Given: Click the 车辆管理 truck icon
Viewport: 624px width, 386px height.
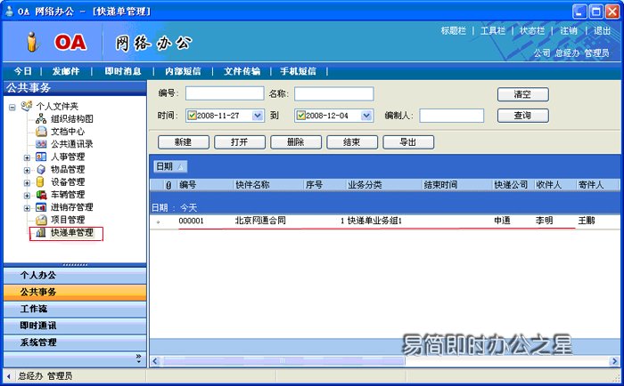Looking at the screenshot, I should coord(41,195).
